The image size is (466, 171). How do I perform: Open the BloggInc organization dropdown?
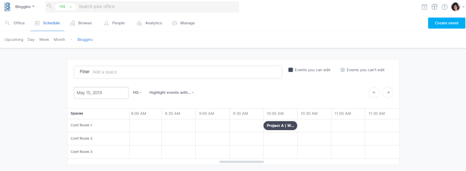tap(25, 7)
